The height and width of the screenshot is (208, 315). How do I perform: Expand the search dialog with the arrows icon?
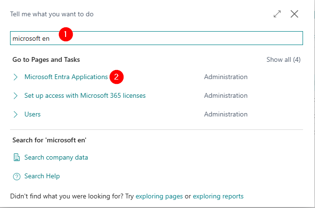(277, 14)
